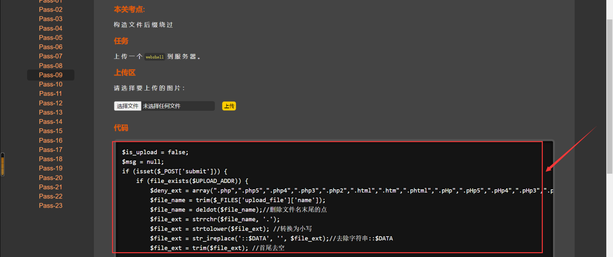The image size is (613, 257).
Task: Click the 上传区 heading
Action: tap(124, 73)
